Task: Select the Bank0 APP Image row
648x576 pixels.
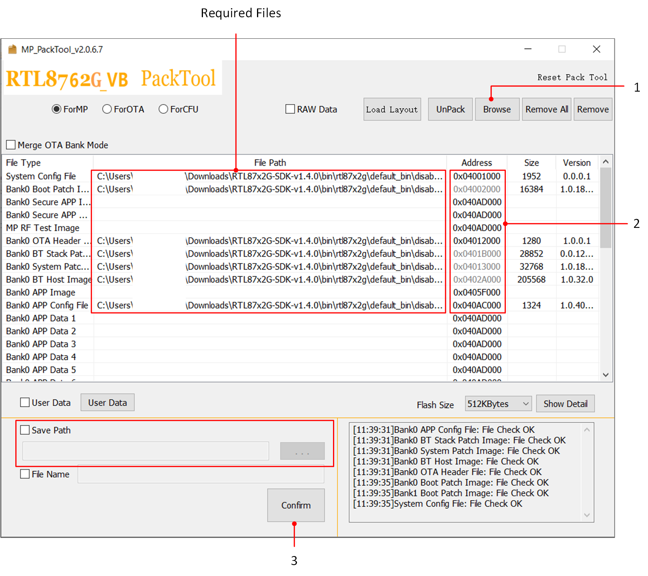Action: coord(41,293)
